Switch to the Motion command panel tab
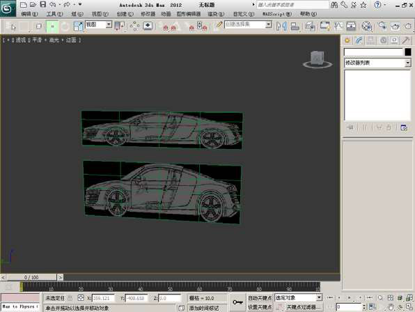Viewport: 415px width, 312px height. [x=383, y=40]
